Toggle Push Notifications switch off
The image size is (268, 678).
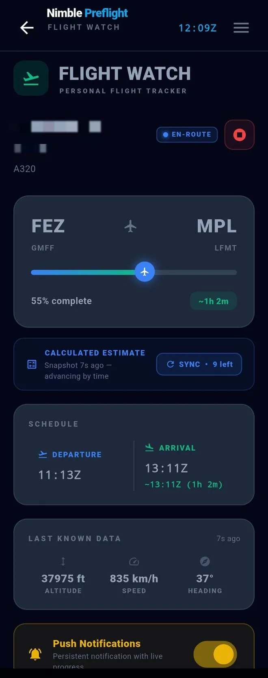coord(215,654)
